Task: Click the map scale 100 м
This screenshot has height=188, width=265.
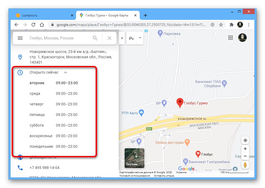Action: (234, 172)
